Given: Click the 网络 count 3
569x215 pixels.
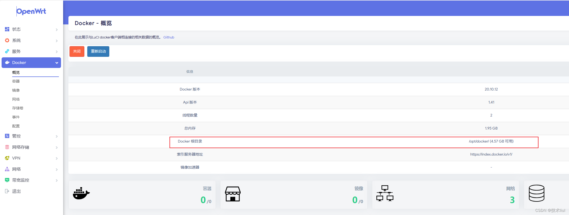Looking at the screenshot, I should (512, 200).
